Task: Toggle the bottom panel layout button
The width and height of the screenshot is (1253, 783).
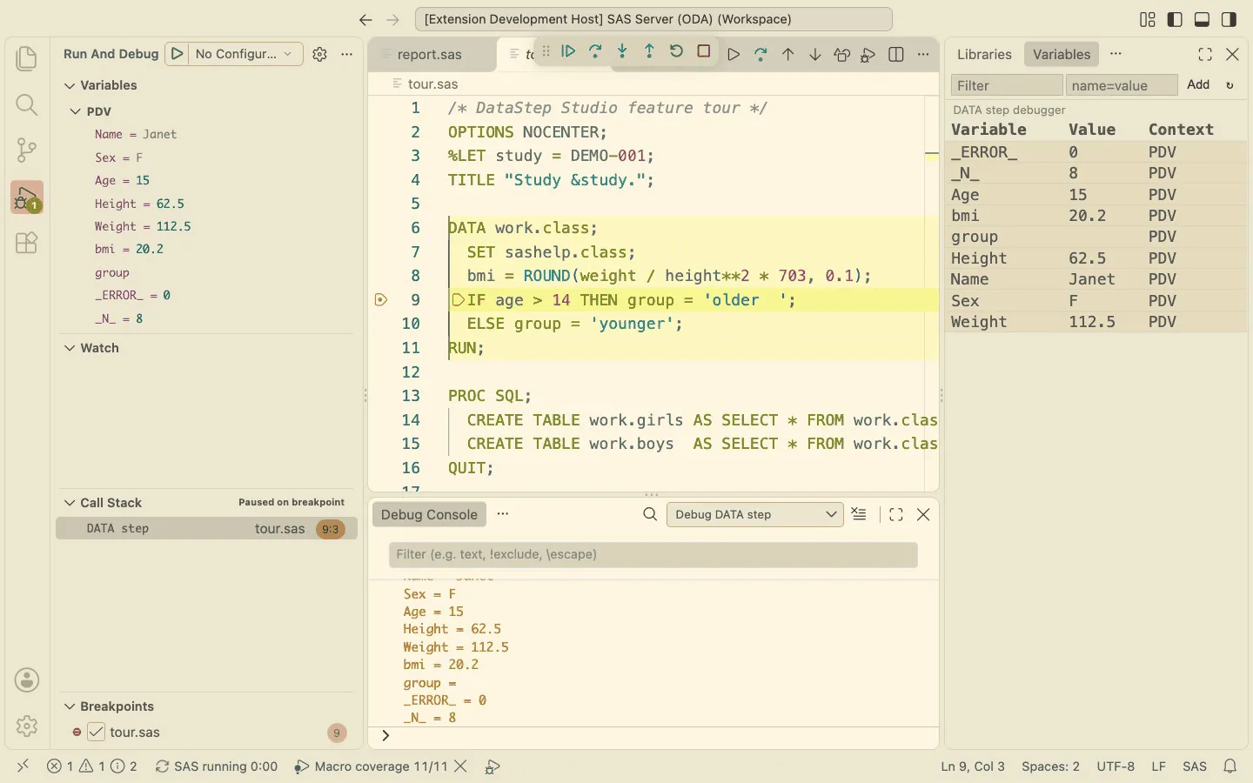Action: pyautogui.click(x=1202, y=19)
